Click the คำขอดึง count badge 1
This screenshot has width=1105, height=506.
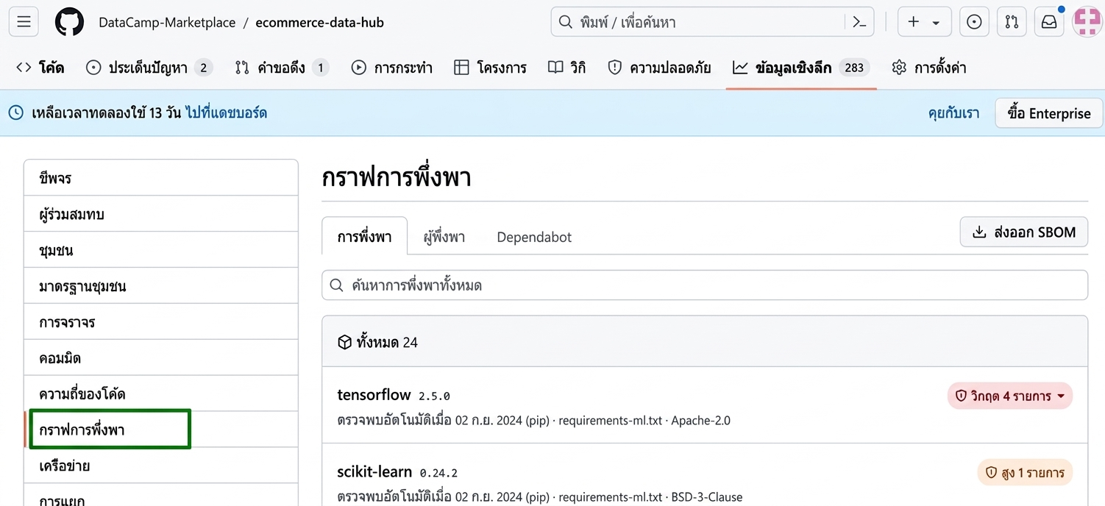(320, 68)
